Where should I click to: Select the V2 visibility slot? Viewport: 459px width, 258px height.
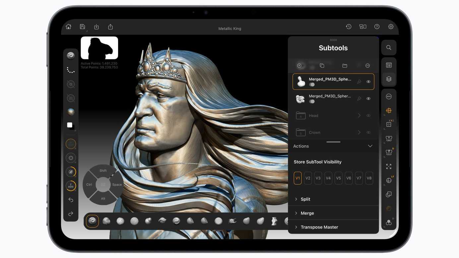click(308, 178)
